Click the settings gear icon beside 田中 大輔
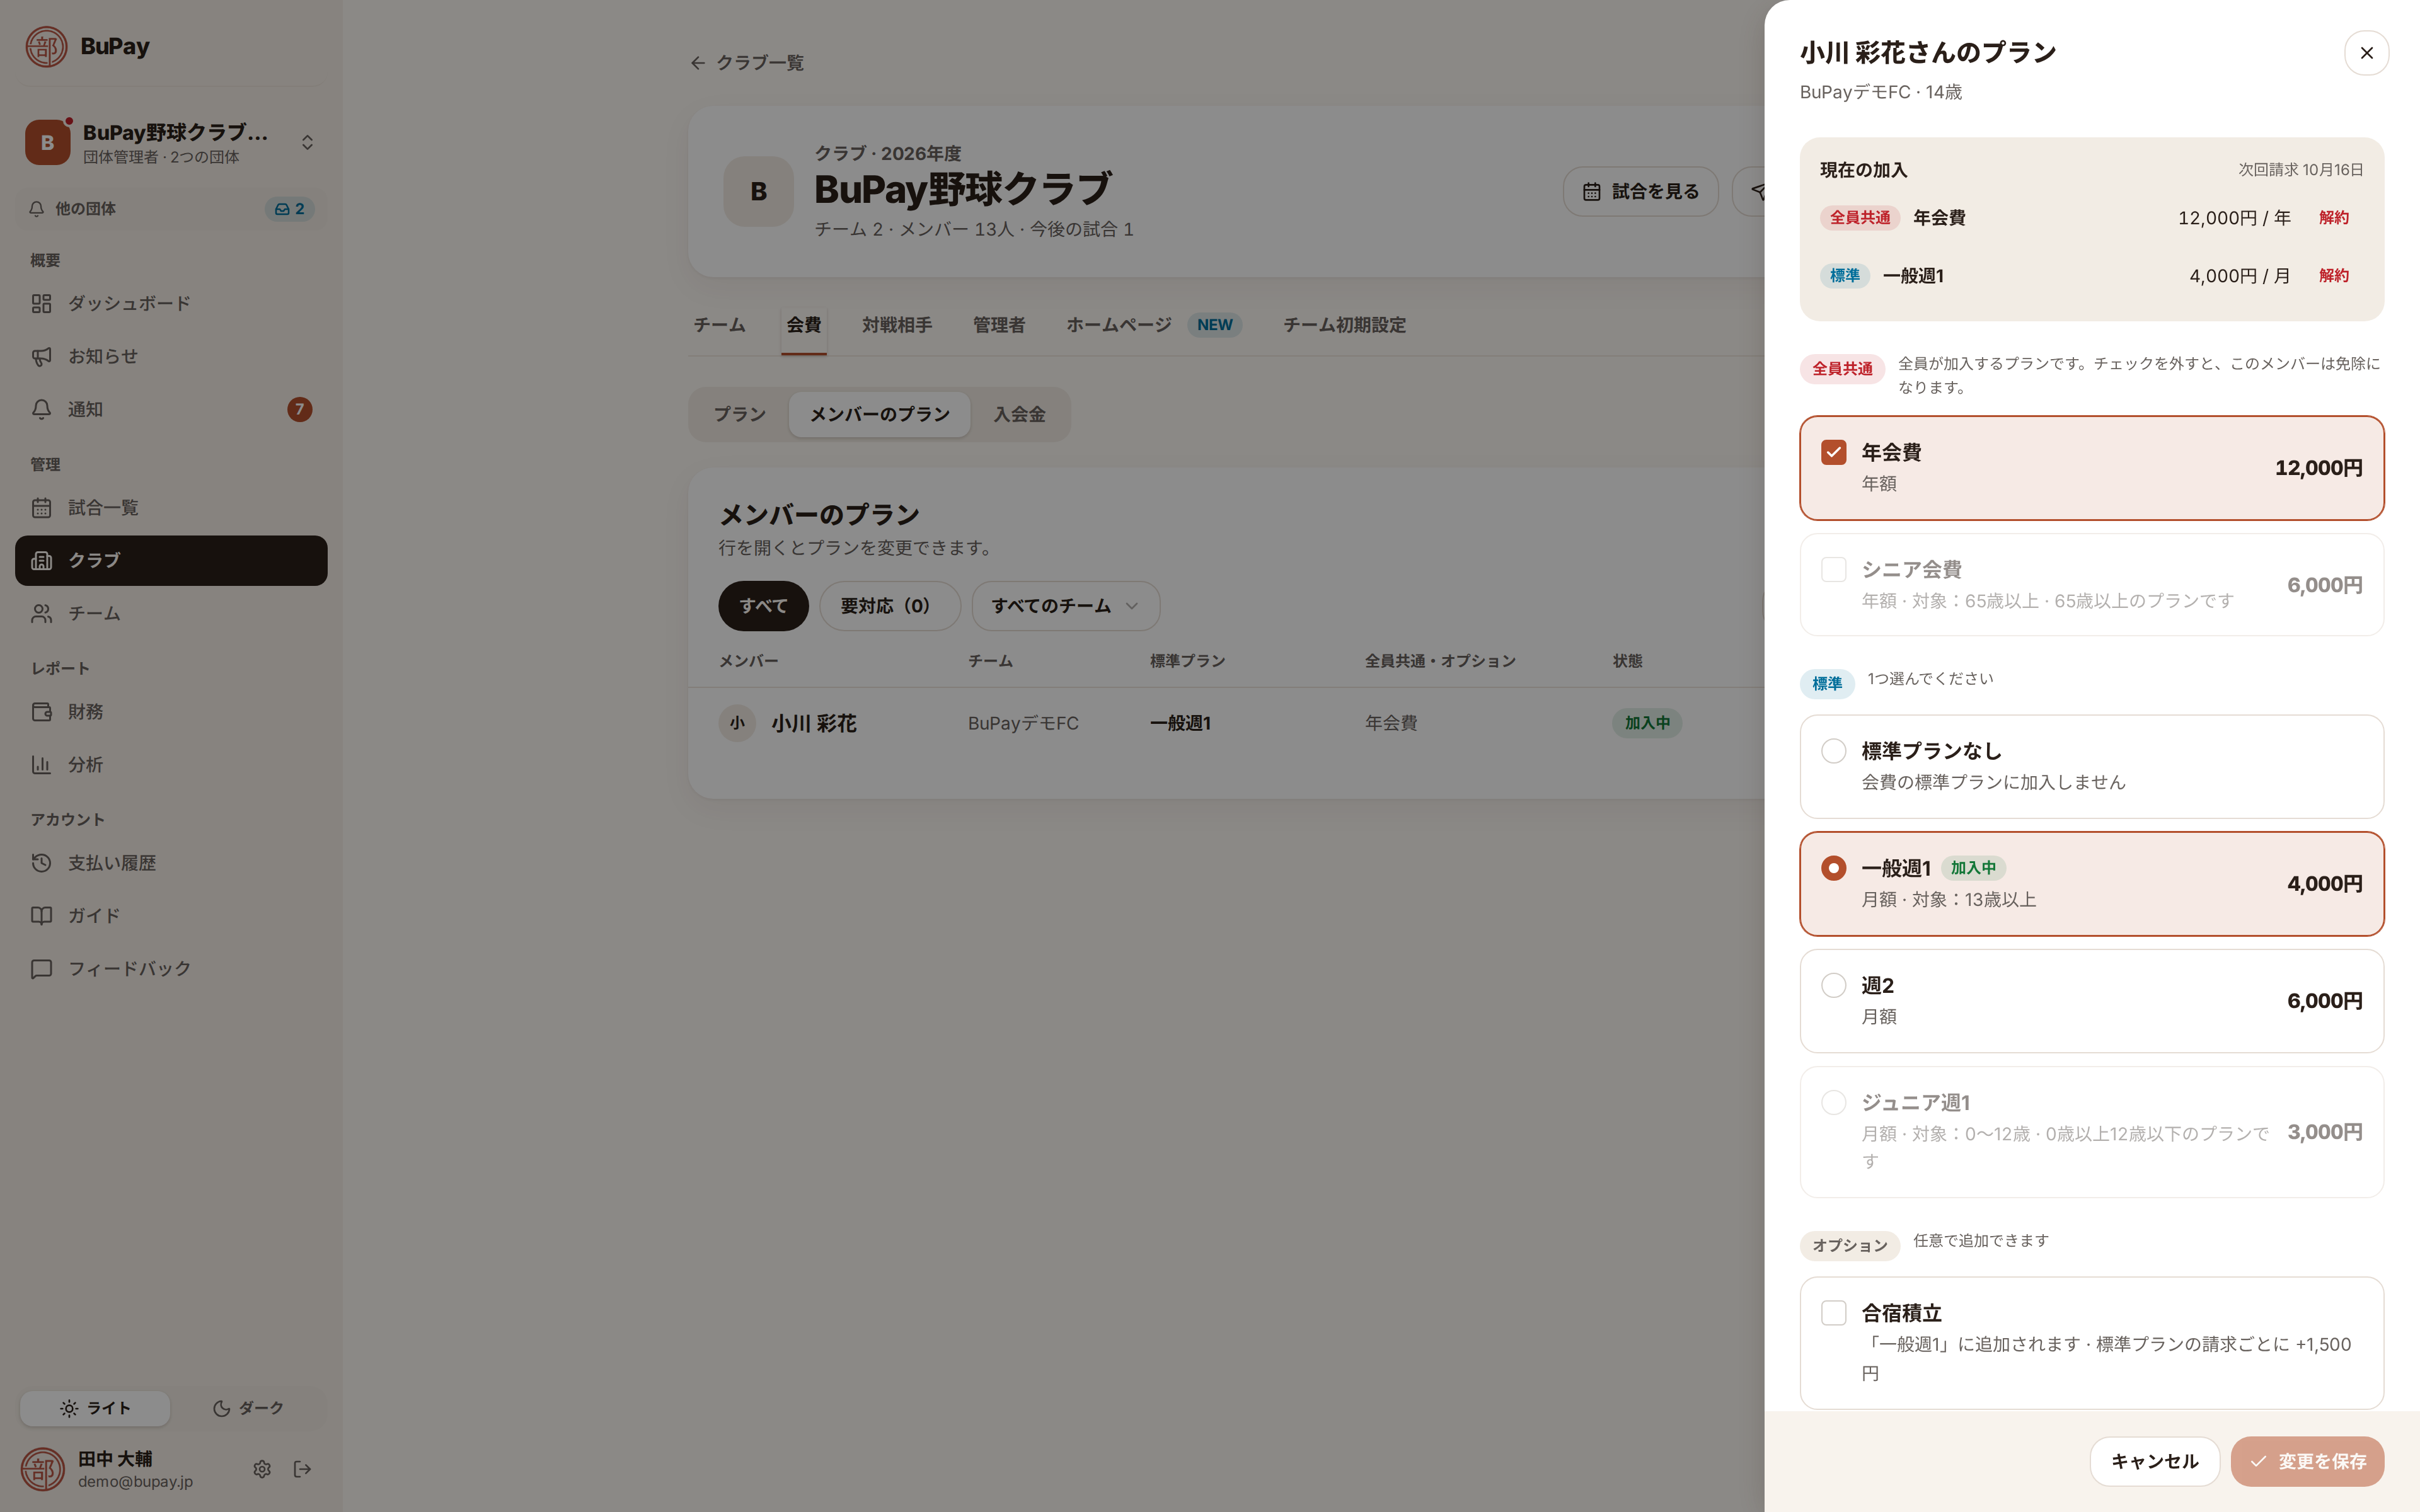The image size is (2420, 1512). click(x=262, y=1469)
